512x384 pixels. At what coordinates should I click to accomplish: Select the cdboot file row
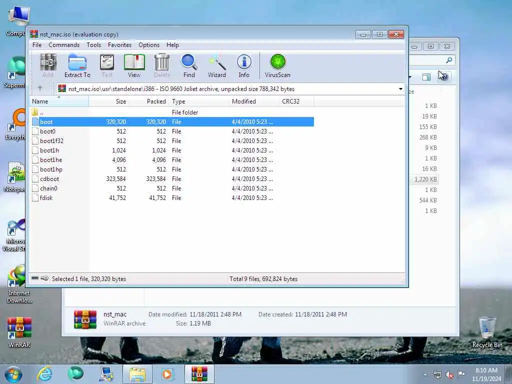tap(172, 178)
